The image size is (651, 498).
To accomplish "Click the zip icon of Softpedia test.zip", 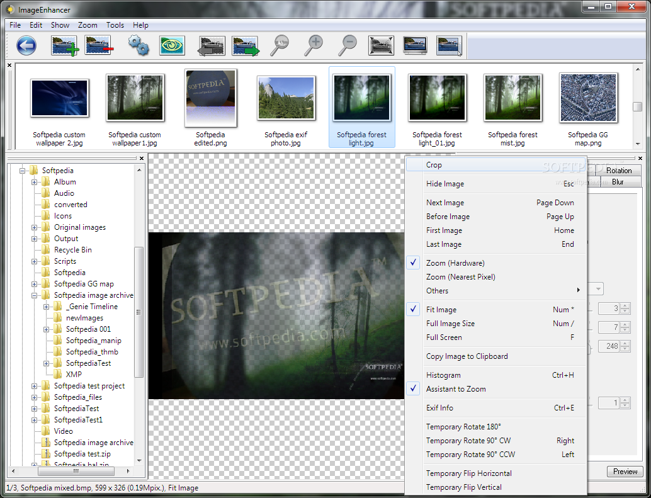I will pos(46,453).
